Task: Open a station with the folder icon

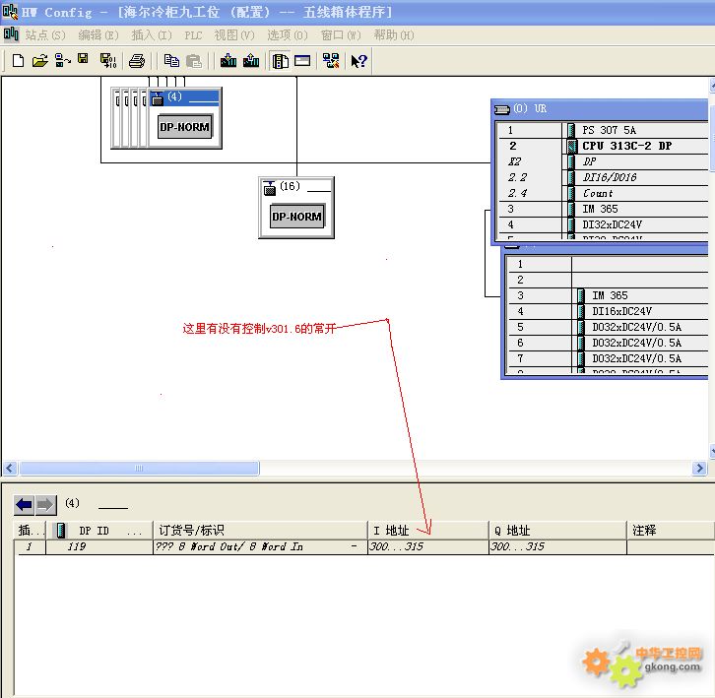Action: (x=39, y=60)
